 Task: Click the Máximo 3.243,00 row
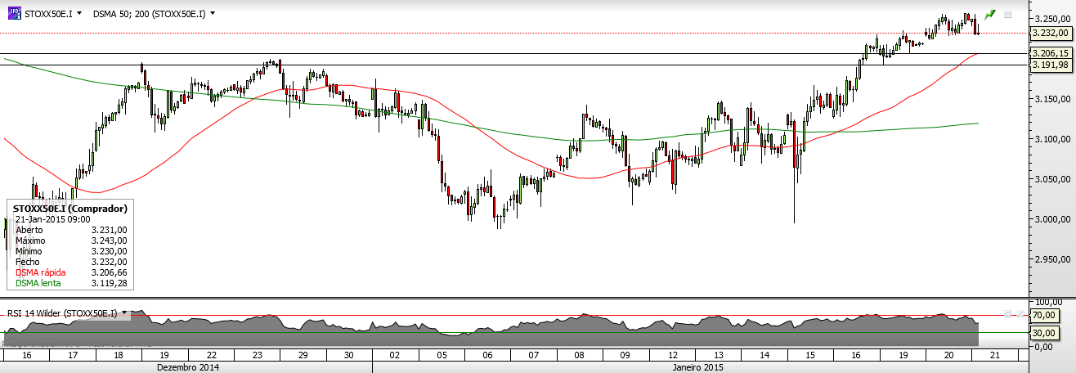[70, 240]
